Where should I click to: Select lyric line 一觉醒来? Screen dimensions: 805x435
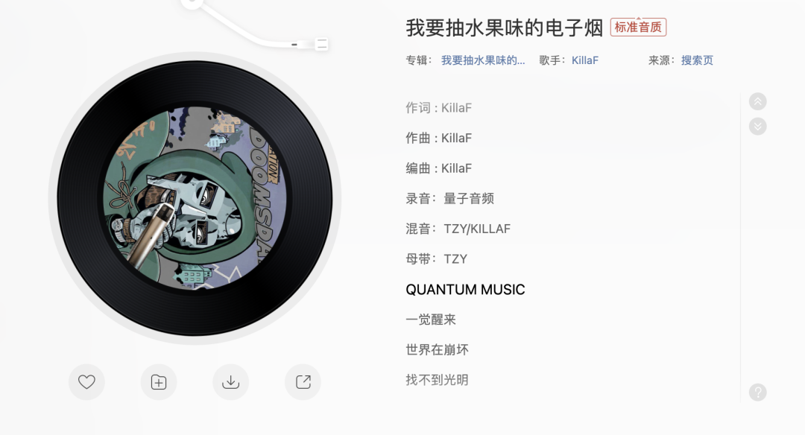click(431, 320)
